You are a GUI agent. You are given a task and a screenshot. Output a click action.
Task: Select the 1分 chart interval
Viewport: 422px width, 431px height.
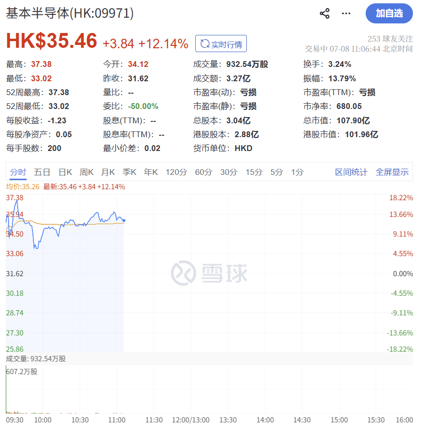coord(297,172)
